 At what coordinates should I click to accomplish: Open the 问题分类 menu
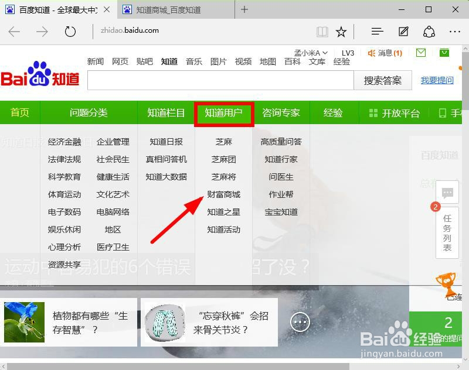pos(89,112)
